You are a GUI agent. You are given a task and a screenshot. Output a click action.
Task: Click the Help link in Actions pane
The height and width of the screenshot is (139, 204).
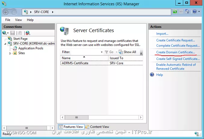159,75
